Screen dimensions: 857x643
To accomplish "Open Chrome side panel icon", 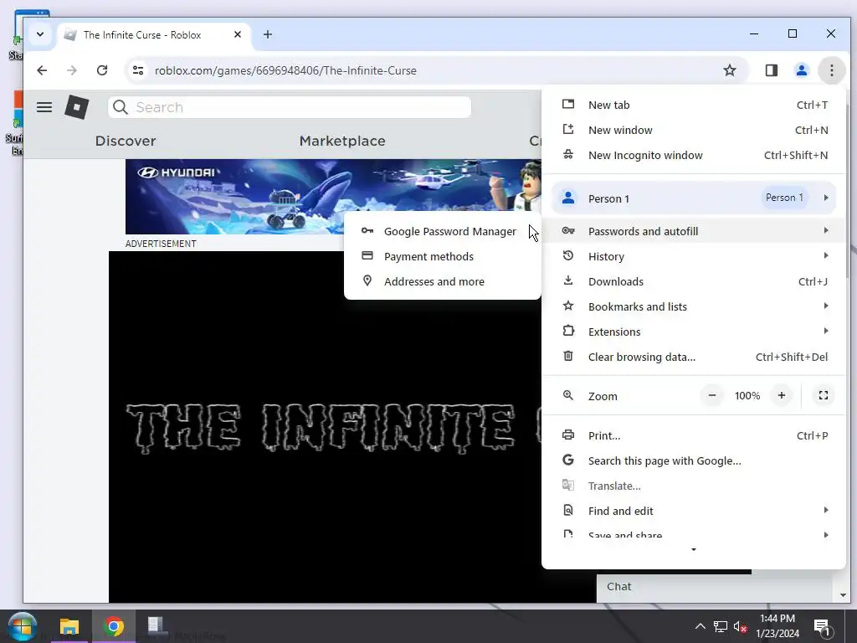I will [771, 70].
